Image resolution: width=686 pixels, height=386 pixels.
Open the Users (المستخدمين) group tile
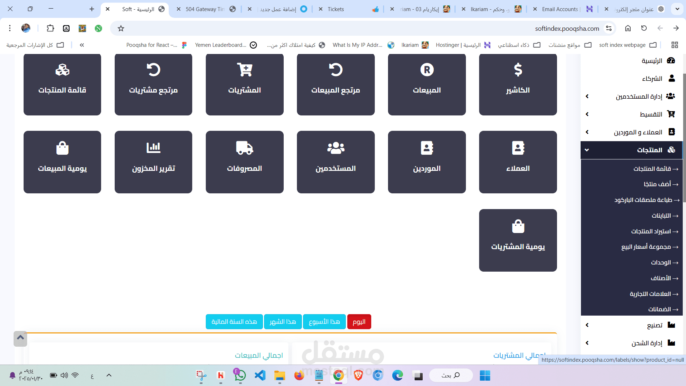click(x=335, y=162)
